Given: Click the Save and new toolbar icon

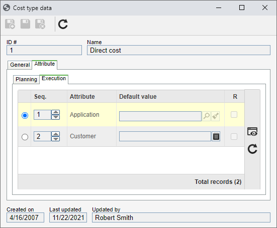Looking at the screenshot, I should click(10, 24).
